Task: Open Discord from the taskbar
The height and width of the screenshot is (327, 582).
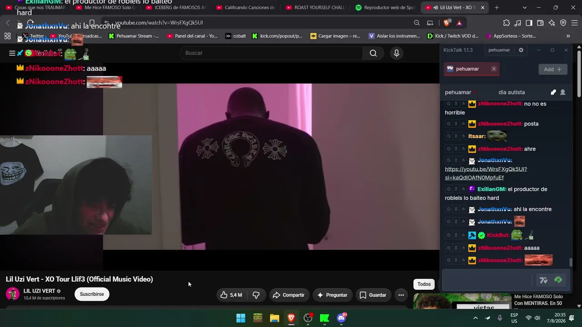Action: pyautogui.click(x=341, y=318)
